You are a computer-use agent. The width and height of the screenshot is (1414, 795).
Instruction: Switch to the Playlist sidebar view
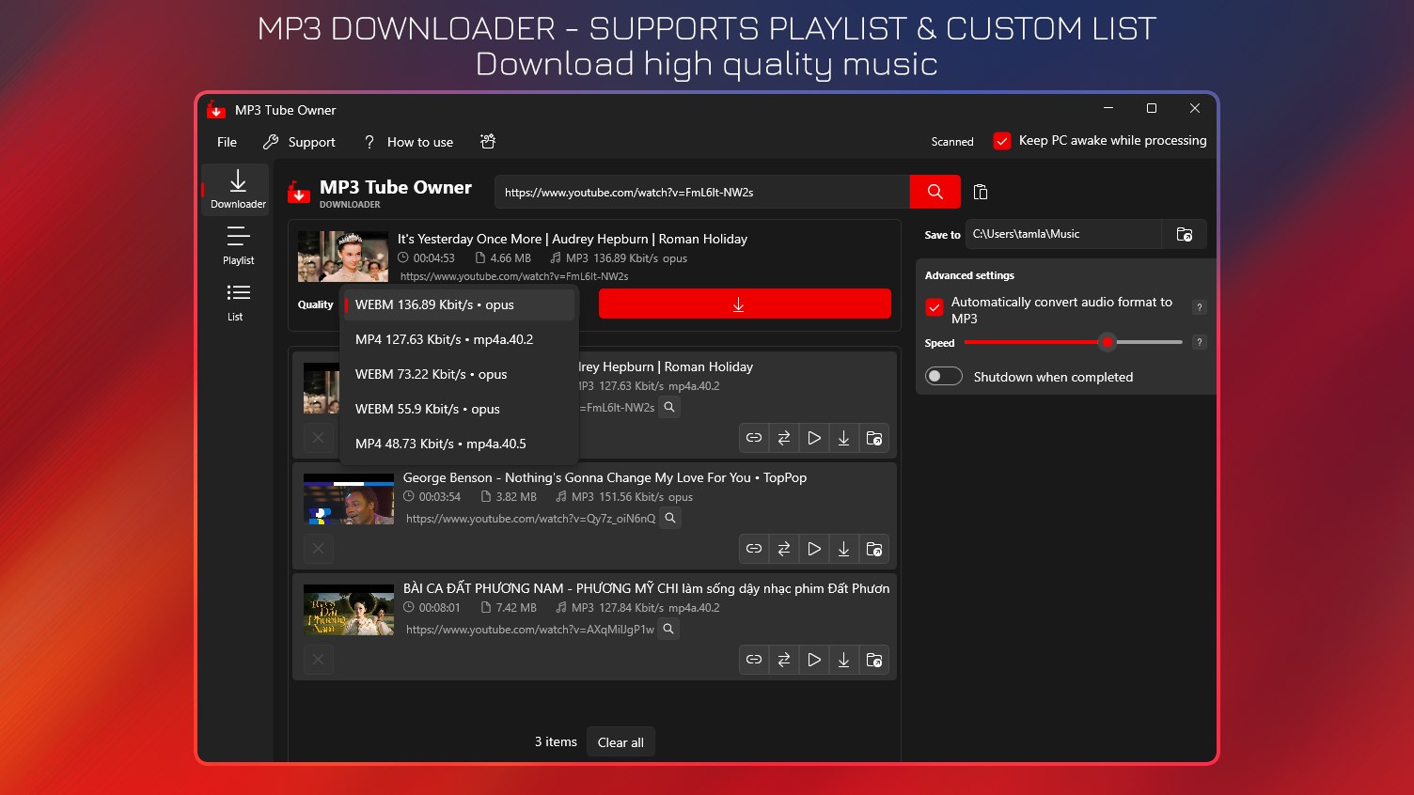pos(238,246)
